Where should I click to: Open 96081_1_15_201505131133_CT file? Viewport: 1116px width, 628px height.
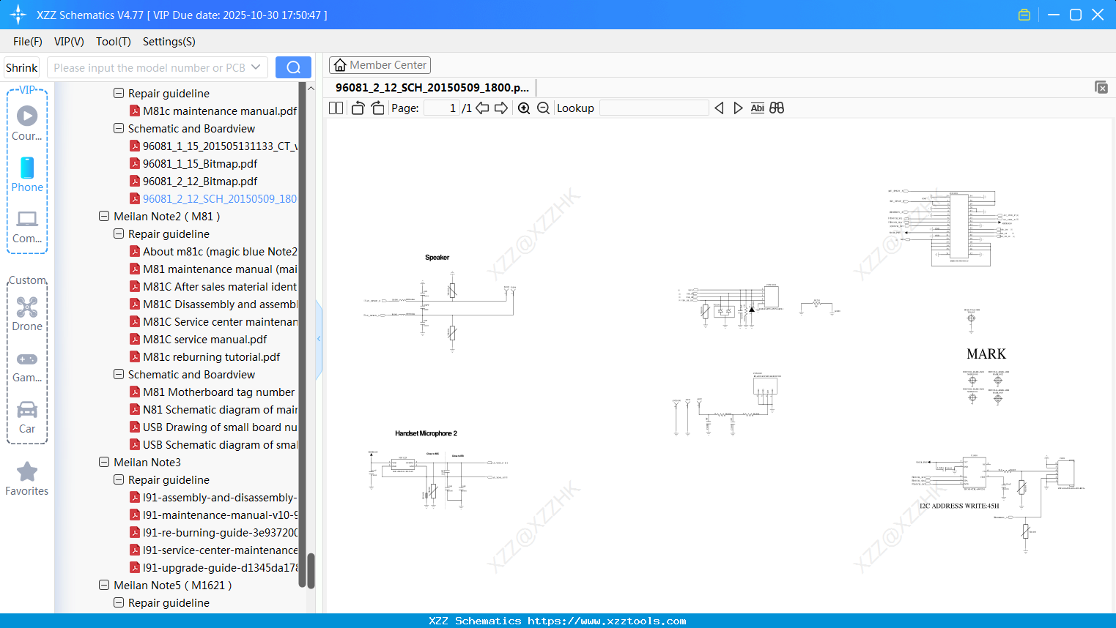[x=220, y=146]
